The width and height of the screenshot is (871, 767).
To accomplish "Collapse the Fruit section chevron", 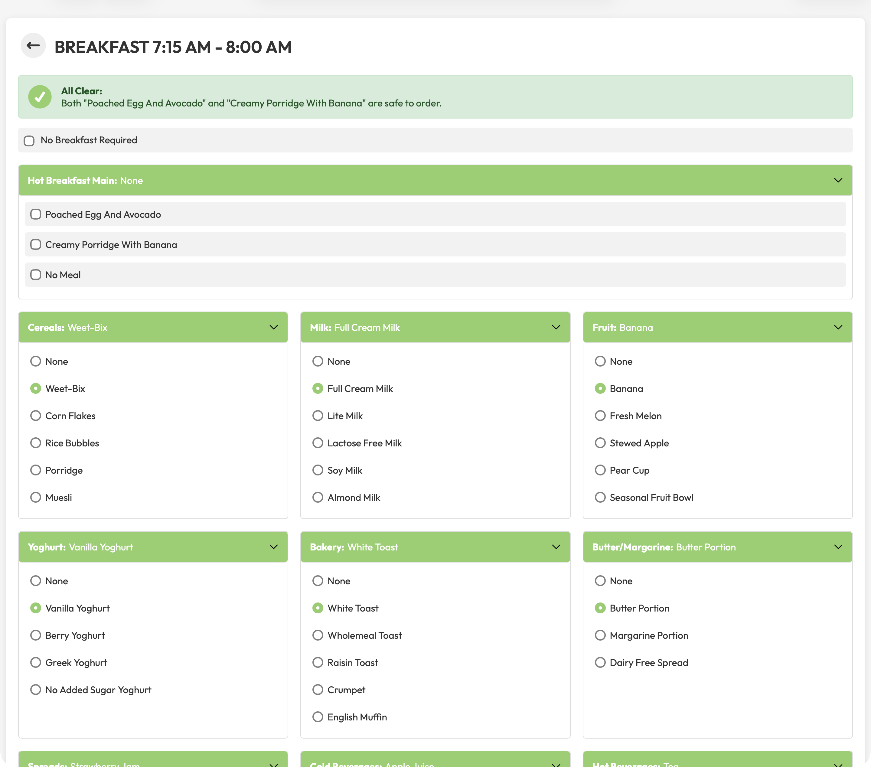I will coord(838,327).
